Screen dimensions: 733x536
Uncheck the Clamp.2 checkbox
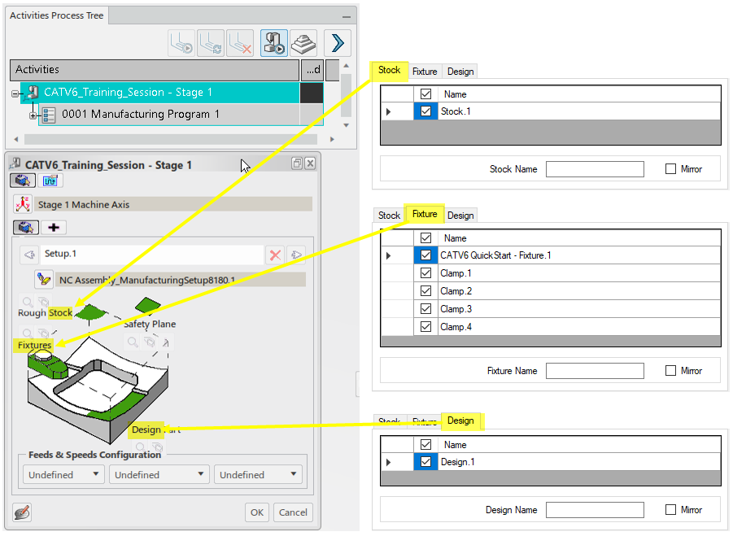(425, 290)
